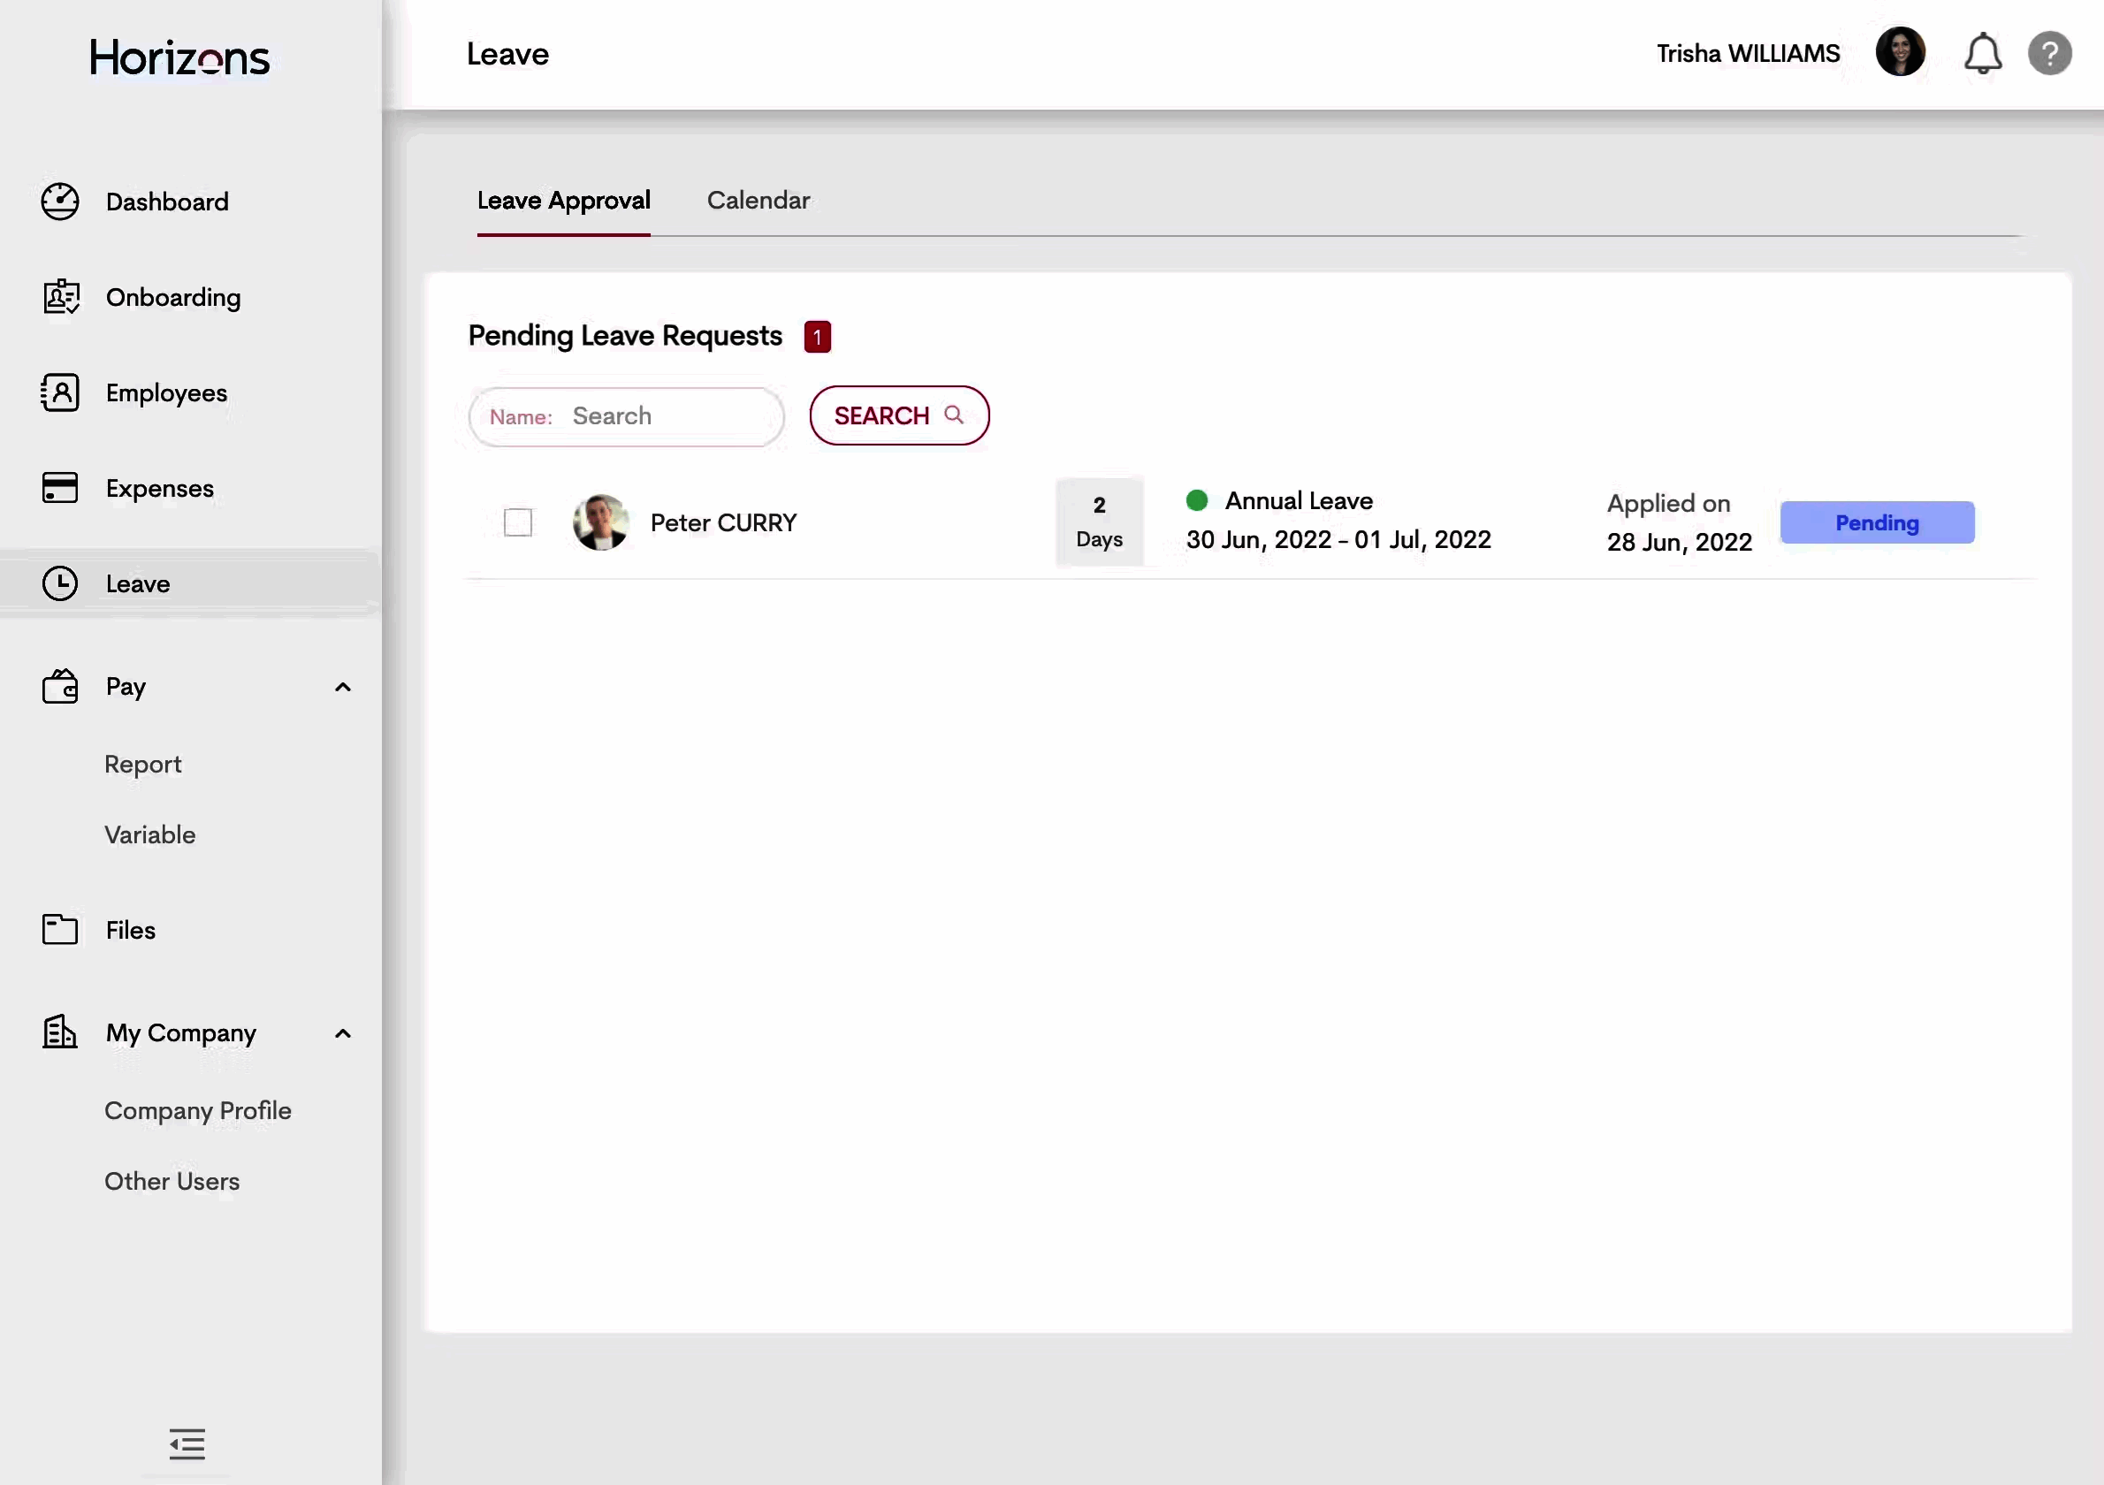The height and width of the screenshot is (1485, 2104).
Task: Collapse sidebar using bottom menu icon
Action: (x=187, y=1443)
